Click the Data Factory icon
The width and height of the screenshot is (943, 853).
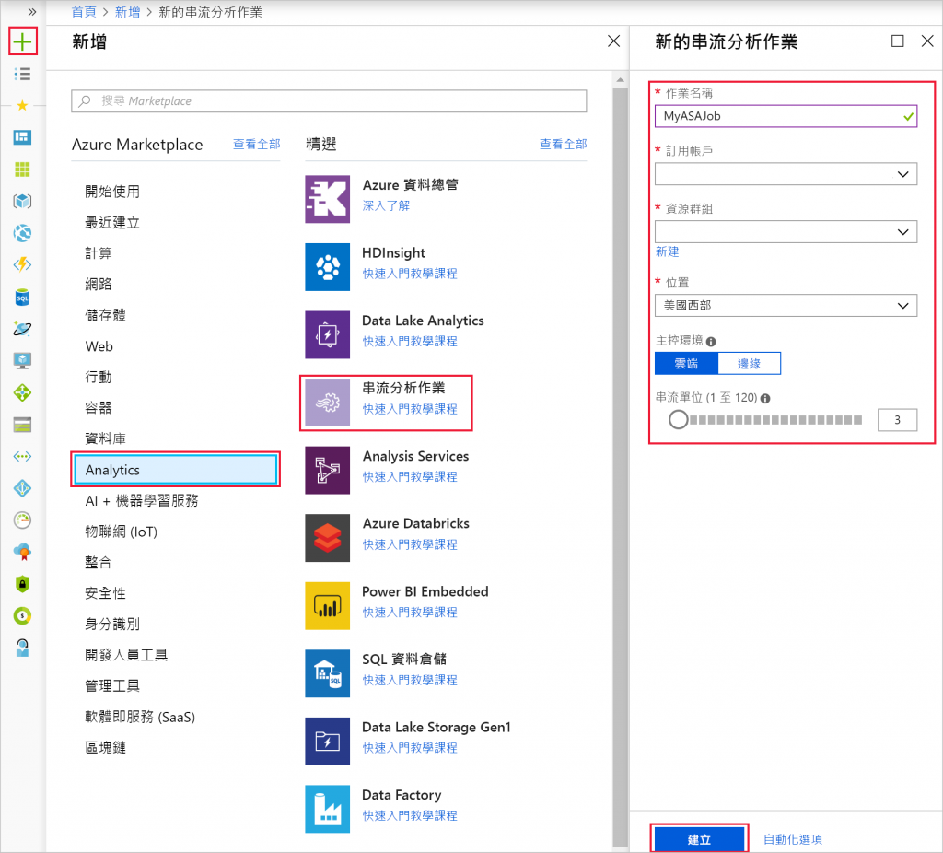click(x=327, y=809)
